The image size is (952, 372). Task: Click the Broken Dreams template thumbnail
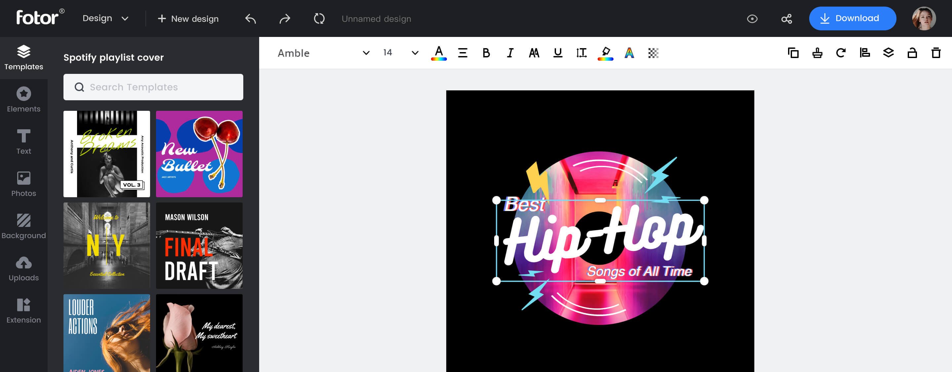tap(106, 154)
